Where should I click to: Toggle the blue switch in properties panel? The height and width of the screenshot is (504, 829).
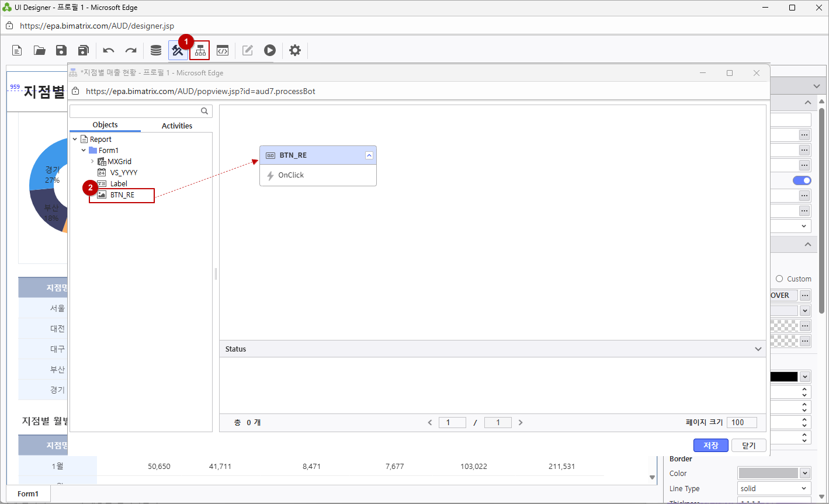coord(802,180)
